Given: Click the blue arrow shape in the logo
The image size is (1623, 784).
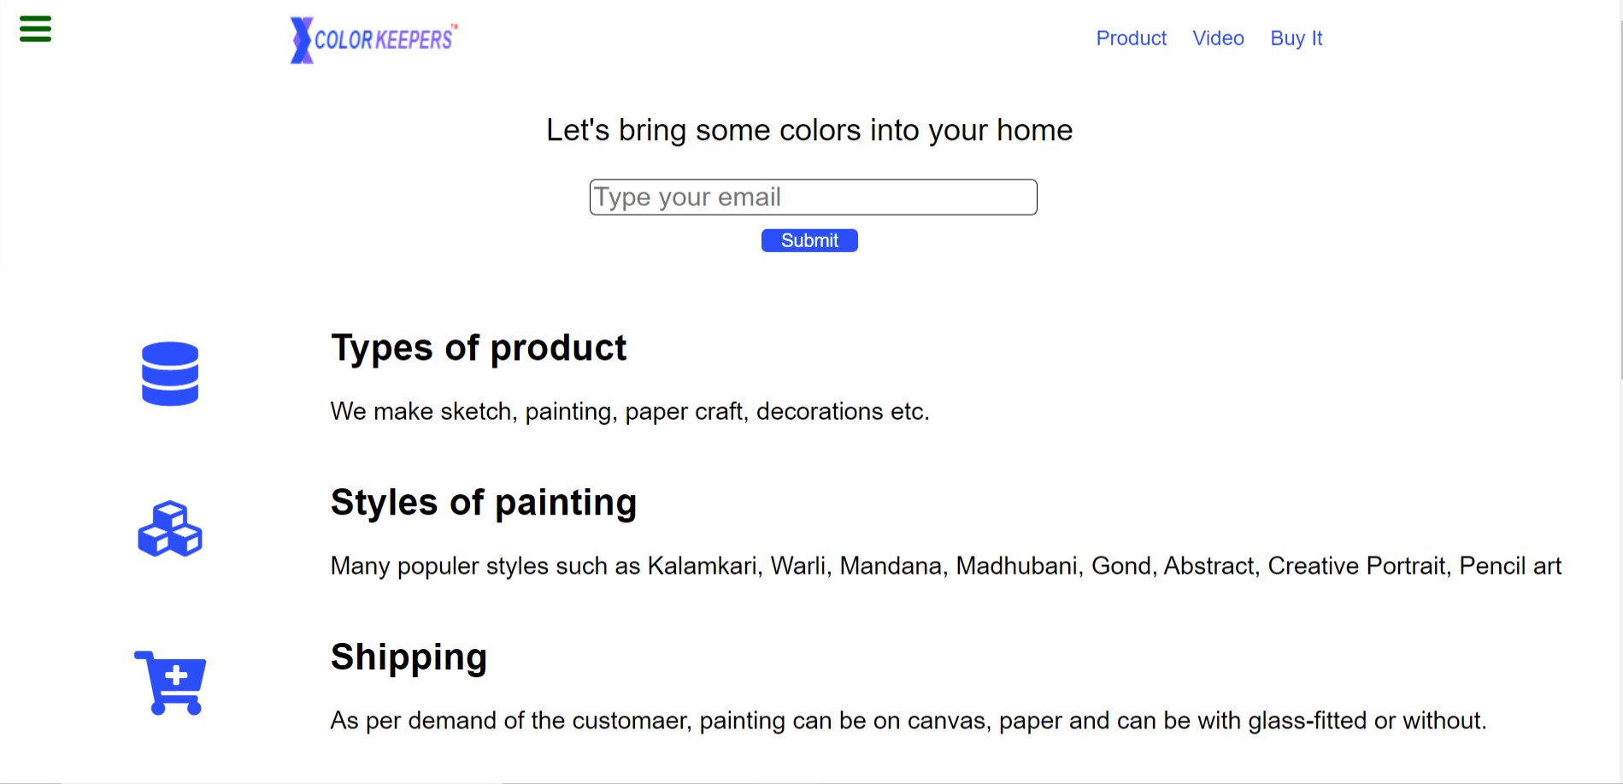Looking at the screenshot, I should click(x=298, y=38).
